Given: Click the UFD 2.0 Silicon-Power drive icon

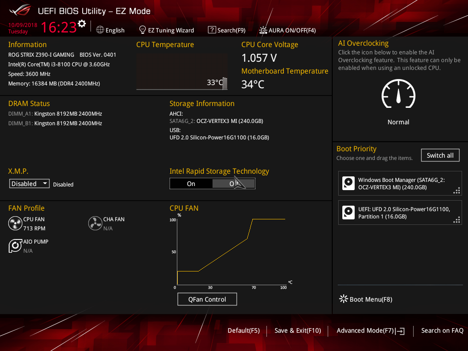Looking at the screenshot, I should coord(348,213).
